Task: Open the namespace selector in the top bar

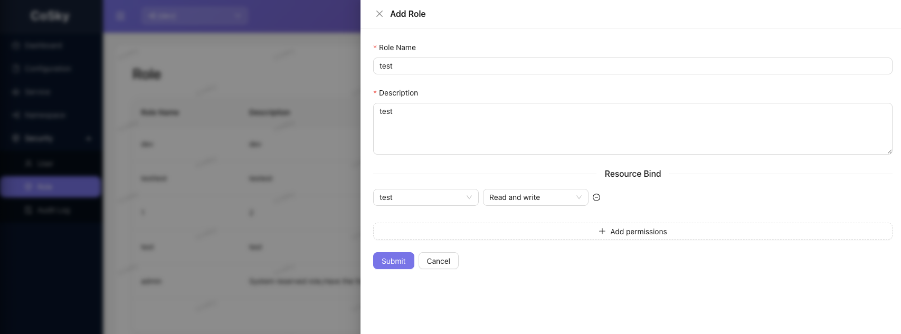Action: [194, 16]
